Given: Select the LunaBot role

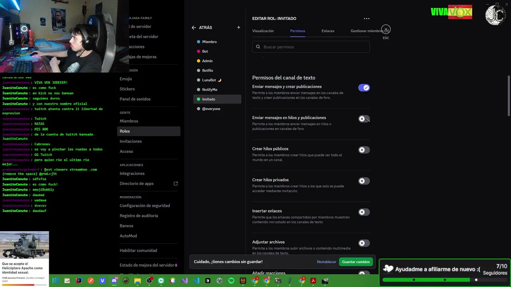Looking at the screenshot, I should pyautogui.click(x=217, y=80).
